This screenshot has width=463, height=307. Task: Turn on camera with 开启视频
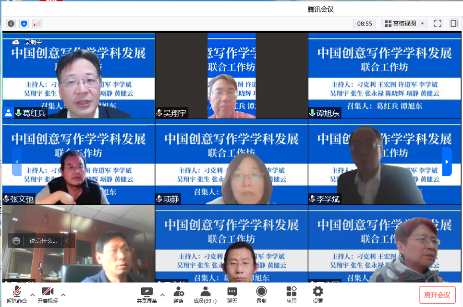[x=47, y=294]
